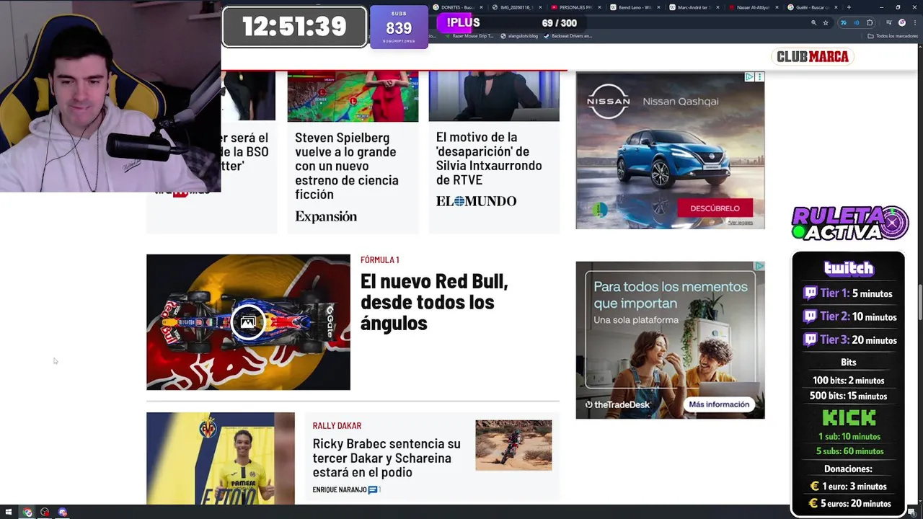The width and height of the screenshot is (923, 519).
Task: Open the Ricky Brabec Dakar headline
Action: [x=387, y=458]
